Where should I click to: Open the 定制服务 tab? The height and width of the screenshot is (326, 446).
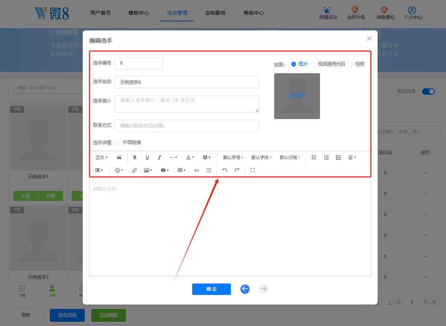216,13
